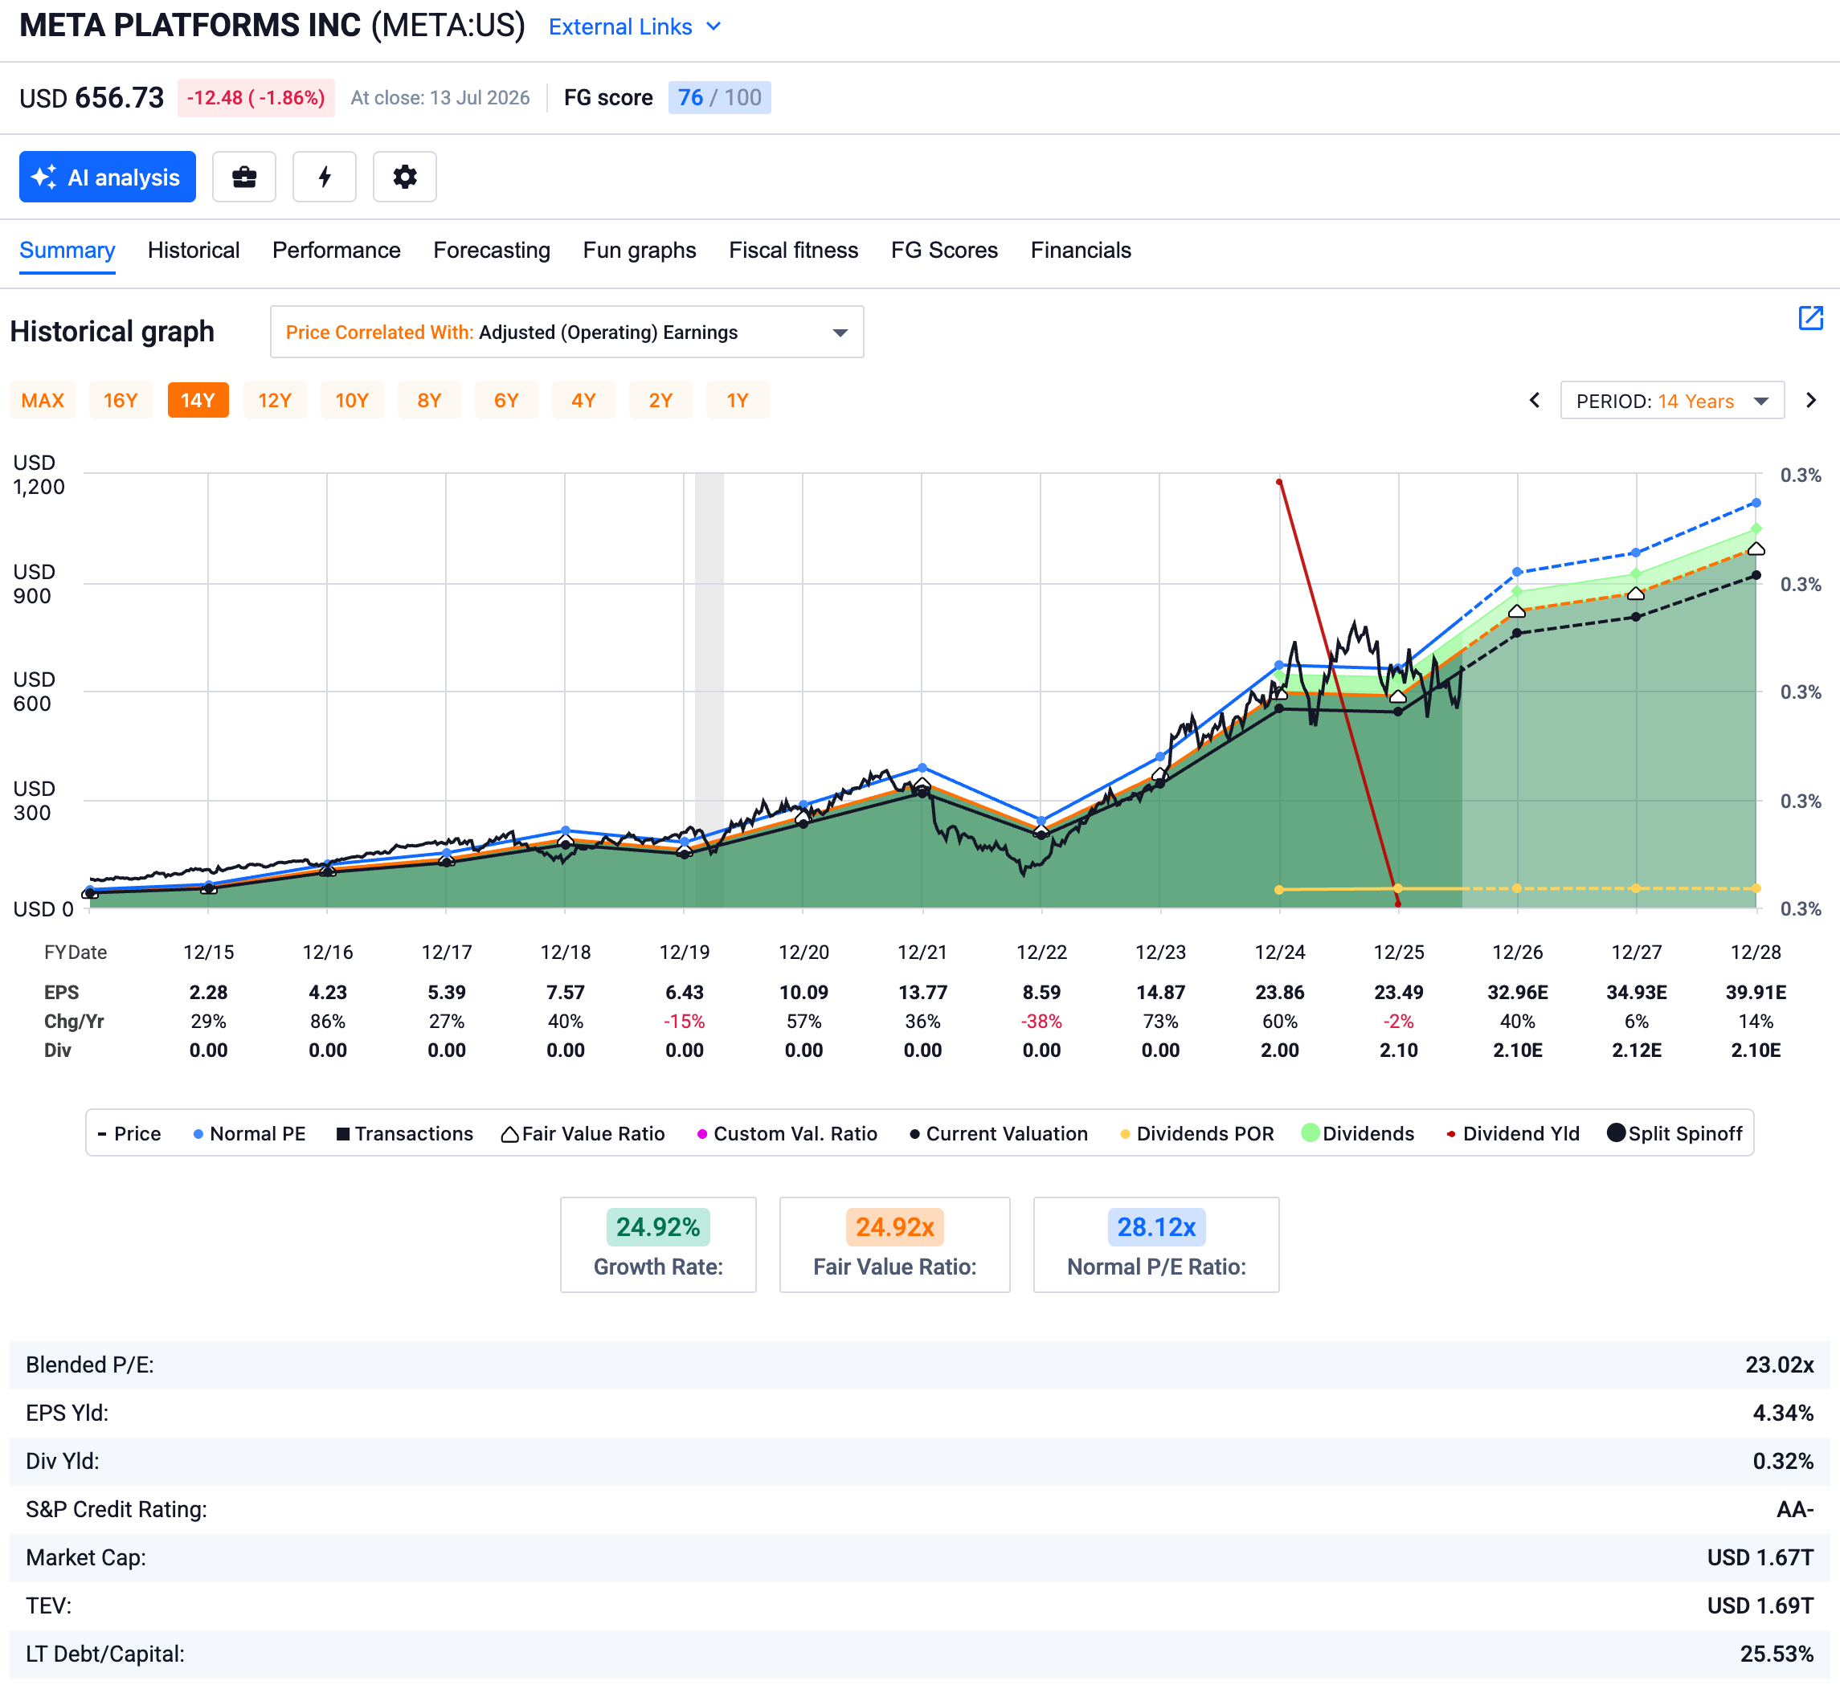The height and width of the screenshot is (1685, 1840).
Task: Open graph in new window icon
Action: coord(1810,317)
